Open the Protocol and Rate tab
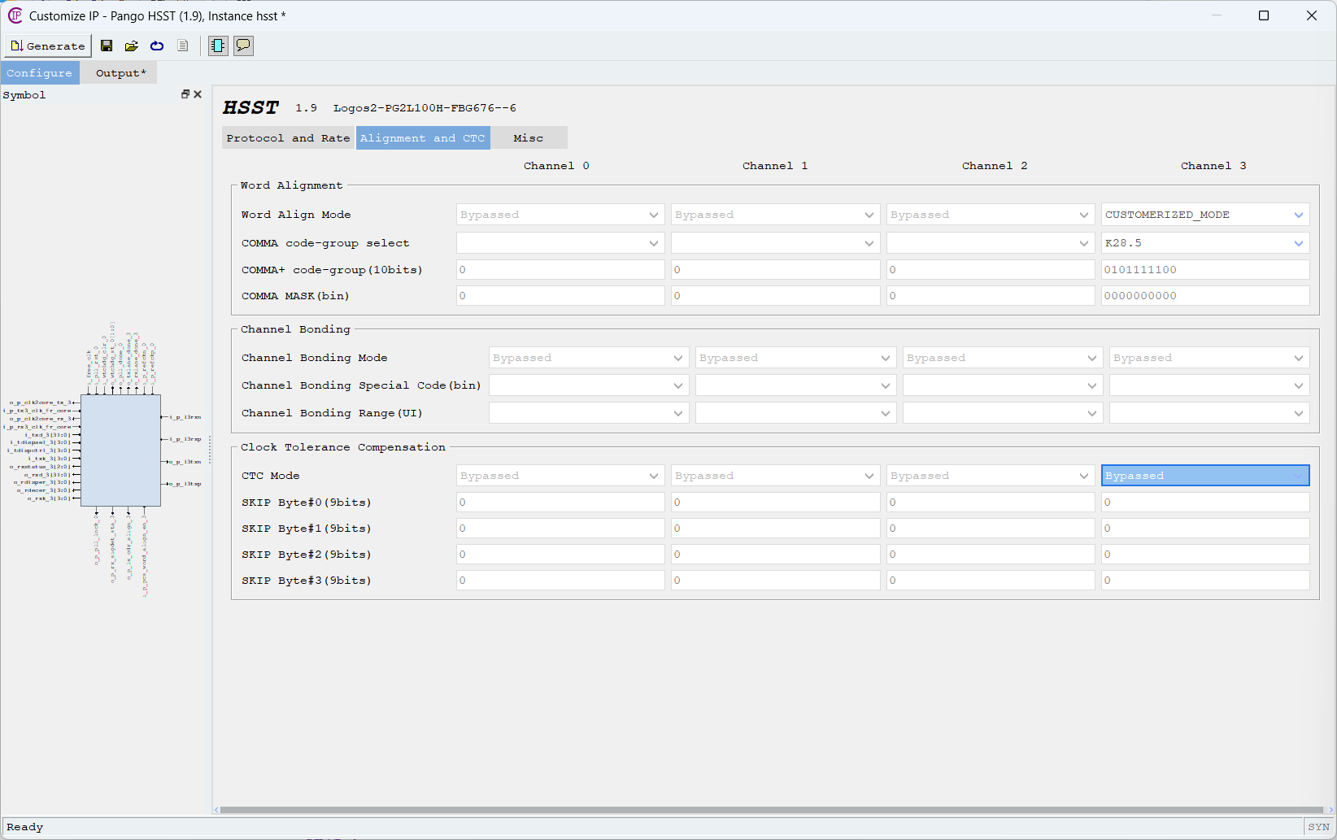Image resolution: width=1337 pixels, height=840 pixels. (288, 138)
